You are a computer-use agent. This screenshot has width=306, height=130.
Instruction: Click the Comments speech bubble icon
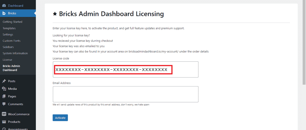point(4,104)
